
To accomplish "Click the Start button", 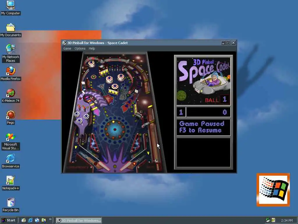I will [x=8, y=220].
